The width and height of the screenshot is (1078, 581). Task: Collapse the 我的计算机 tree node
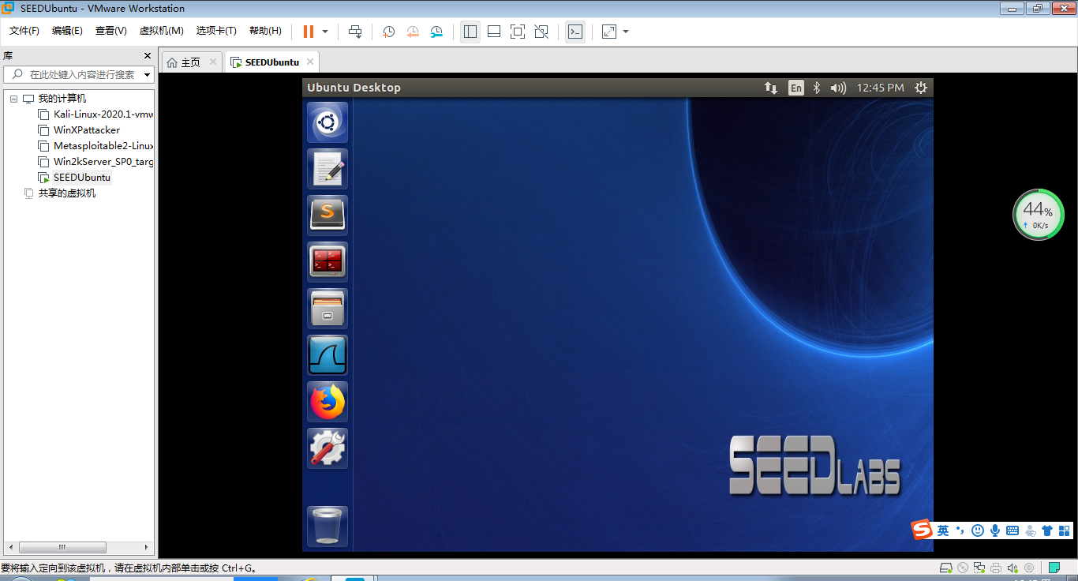[x=13, y=99]
